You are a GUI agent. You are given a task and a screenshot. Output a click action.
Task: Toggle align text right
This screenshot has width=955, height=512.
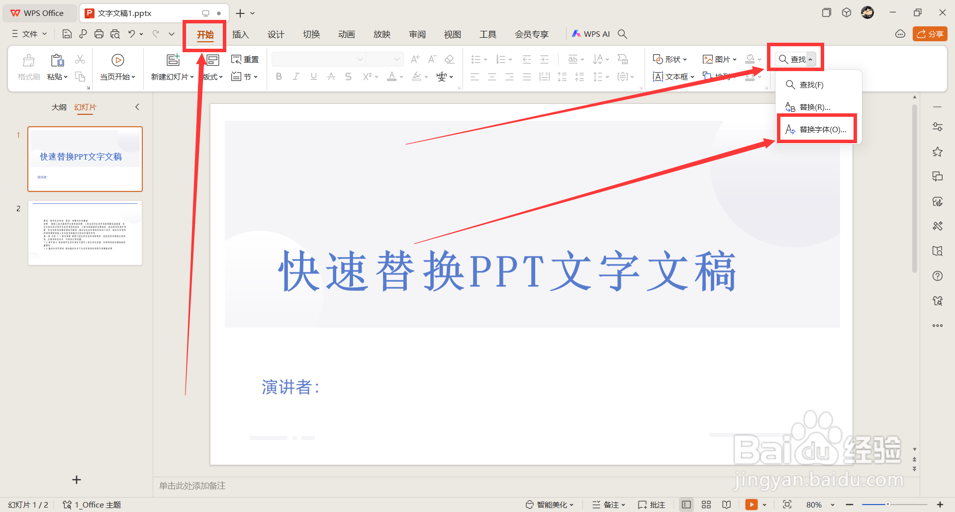[x=509, y=77]
